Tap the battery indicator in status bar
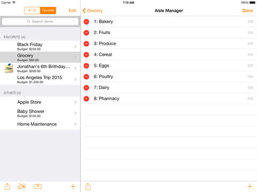This screenshot has width=257, height=192. (x=253, y=3)
